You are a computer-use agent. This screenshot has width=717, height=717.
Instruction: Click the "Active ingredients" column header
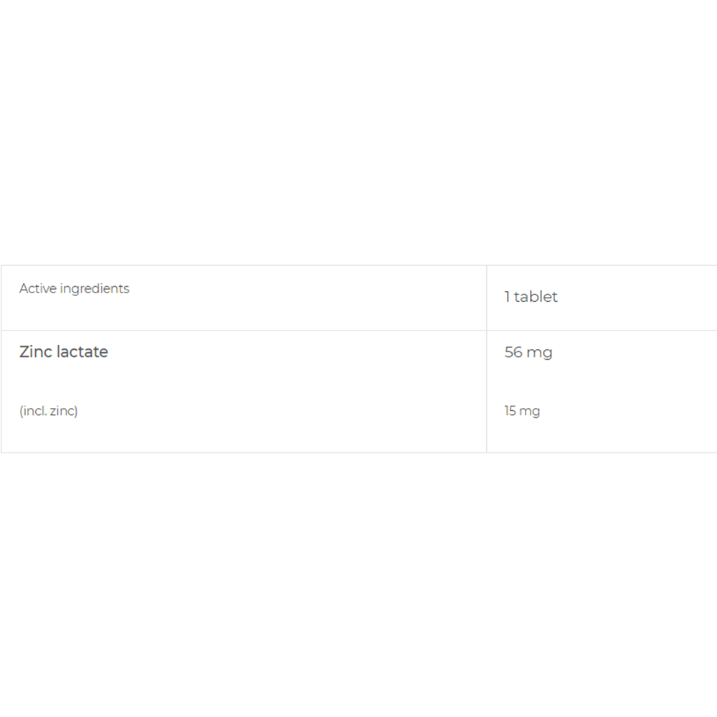[x=75, y=289]
